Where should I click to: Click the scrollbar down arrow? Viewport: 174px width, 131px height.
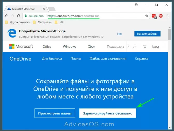tap(170, 128)
